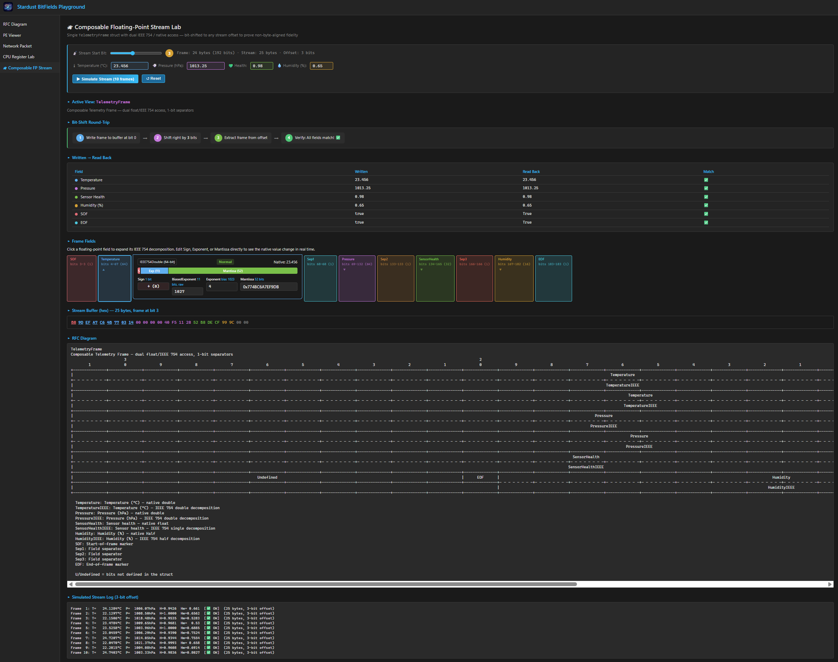The image size is (838, 662).
Task: Toggle the Match checkbox for Temperature row
Action: tap(706, 180)
